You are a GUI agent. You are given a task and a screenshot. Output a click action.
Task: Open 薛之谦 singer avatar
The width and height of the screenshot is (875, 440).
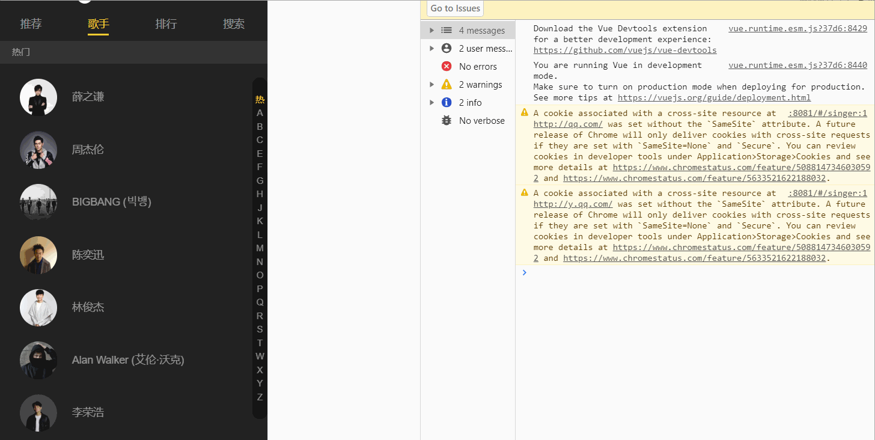tap(38, 97)
